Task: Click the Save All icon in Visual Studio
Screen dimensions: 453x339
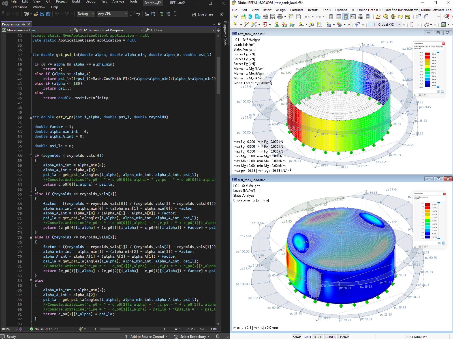Action: (x=48, y=14)
